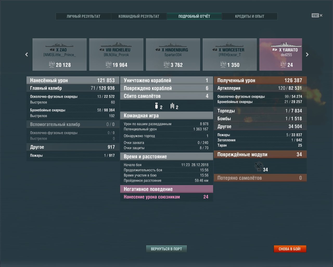
Task: Select the X YAMATO ship card
Action: point(281,54)
